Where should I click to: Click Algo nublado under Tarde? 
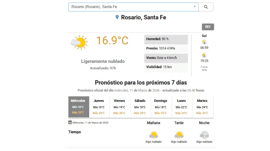tap(179, 142)
